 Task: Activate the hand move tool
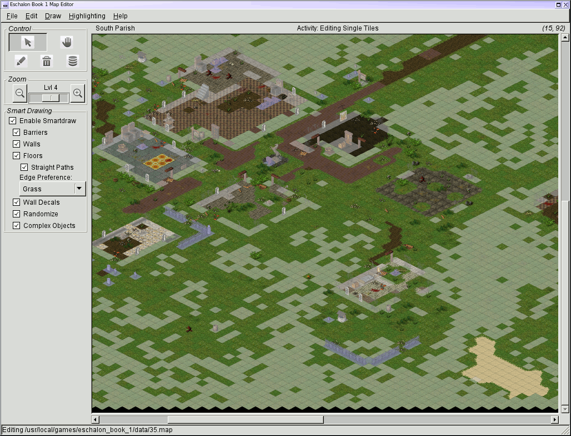point(67,43)
